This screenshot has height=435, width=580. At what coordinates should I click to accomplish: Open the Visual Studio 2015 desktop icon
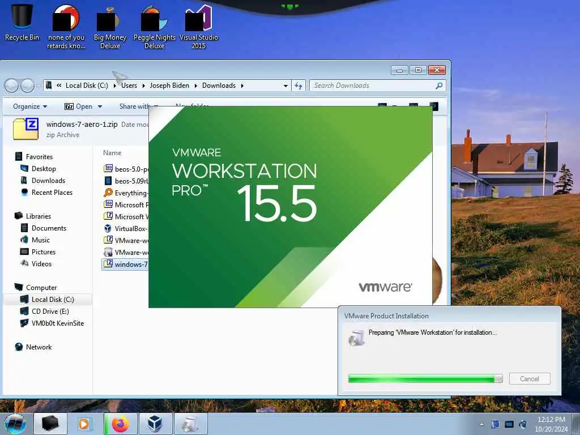pos(199,28)
